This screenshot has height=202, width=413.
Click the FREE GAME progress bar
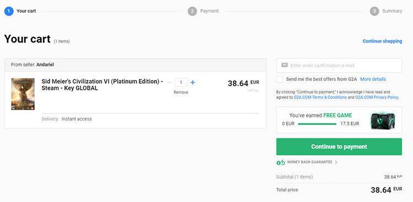point(317,124)
